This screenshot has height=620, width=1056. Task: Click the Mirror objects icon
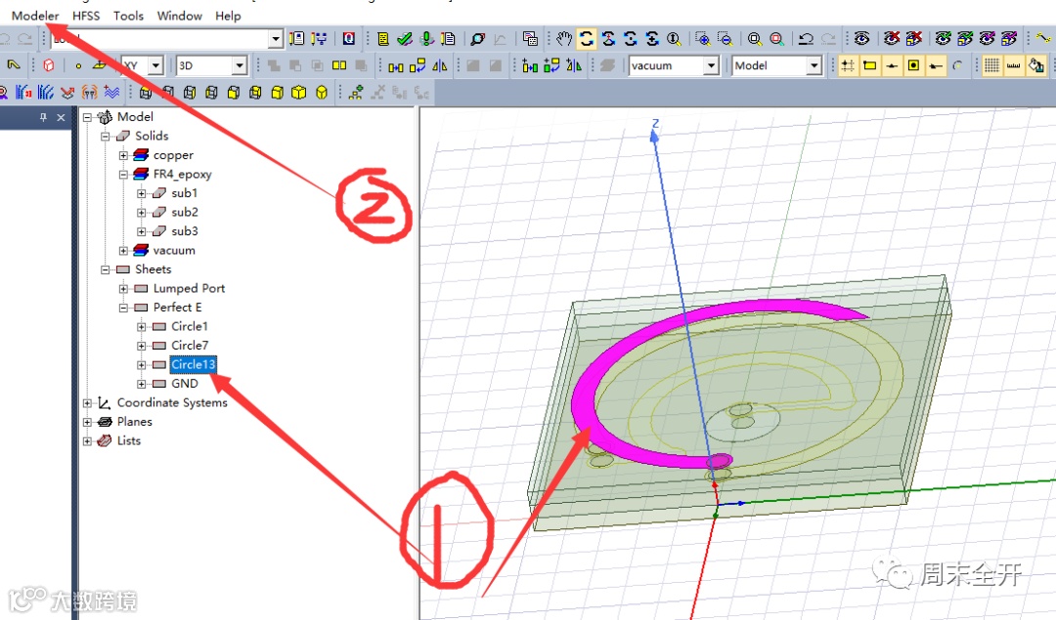[x=440, y=65]
